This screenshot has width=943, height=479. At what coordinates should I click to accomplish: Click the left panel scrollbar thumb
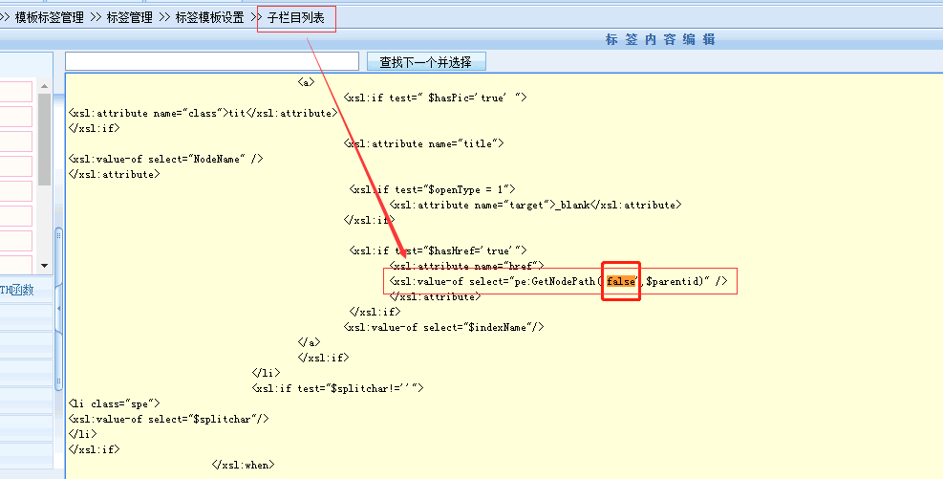click(44, 139)
